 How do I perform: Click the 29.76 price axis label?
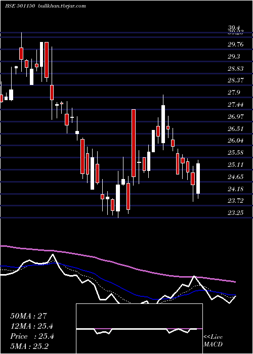236,45
